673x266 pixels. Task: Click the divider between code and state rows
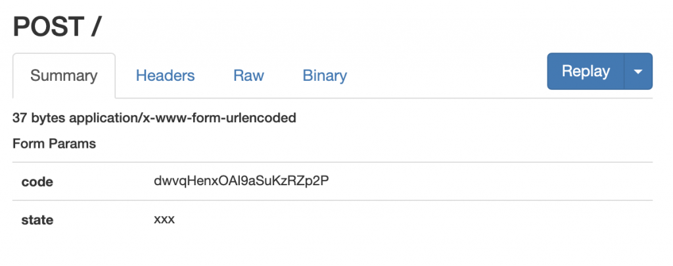pyautogui.click(x=333, y=200)
